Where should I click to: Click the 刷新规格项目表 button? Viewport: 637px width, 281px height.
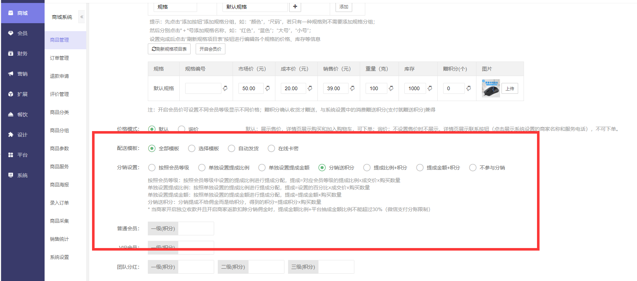(x=169, y=49)
